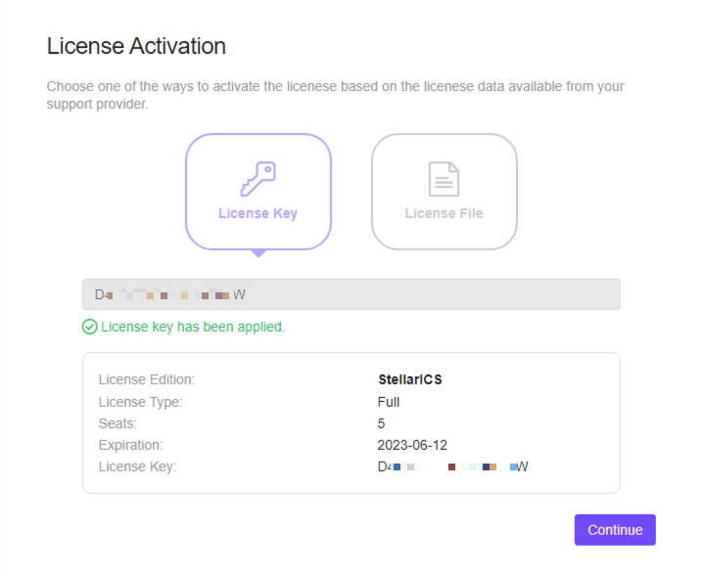
Task: Click the License Type label
Action: tap(141, 402)
